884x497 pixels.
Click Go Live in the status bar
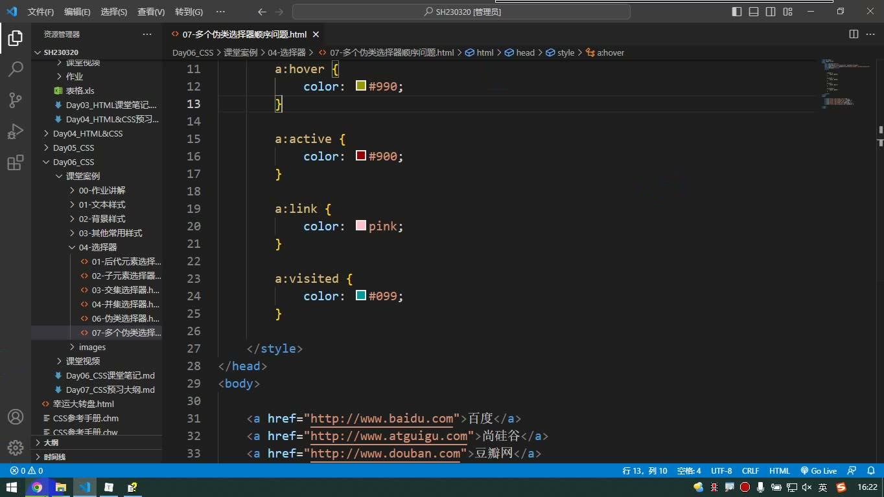click(819, 471)
